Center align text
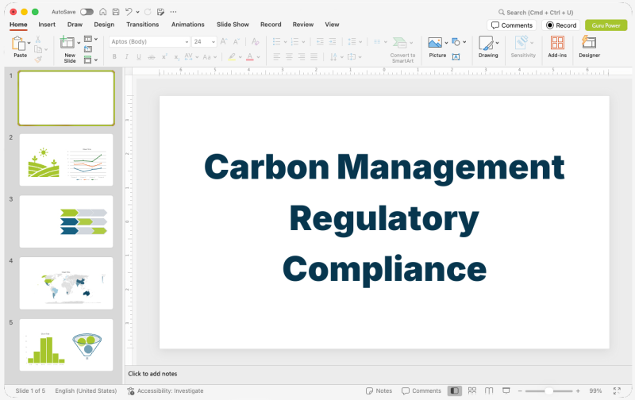The width and height of the screenshot is (635, 400). click(x=289, y=57)
